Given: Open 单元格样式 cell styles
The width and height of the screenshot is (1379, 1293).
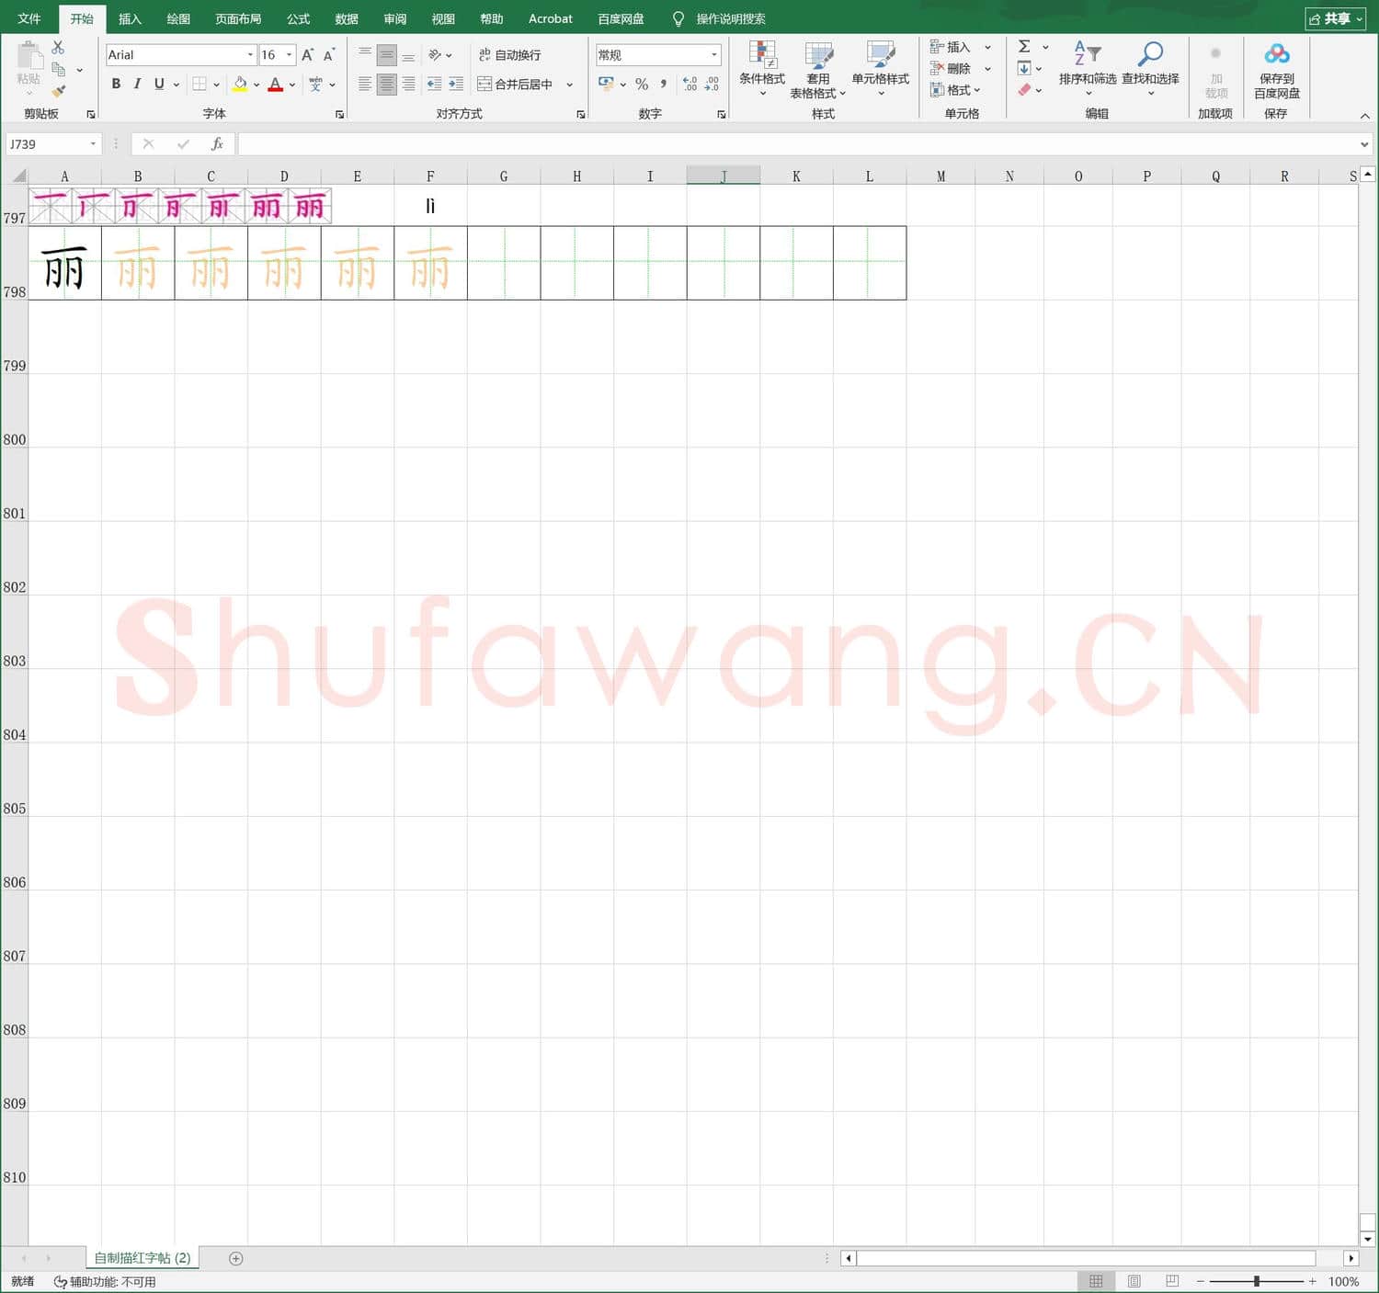Looking at the screenshot, I should (x=880, y=69).
